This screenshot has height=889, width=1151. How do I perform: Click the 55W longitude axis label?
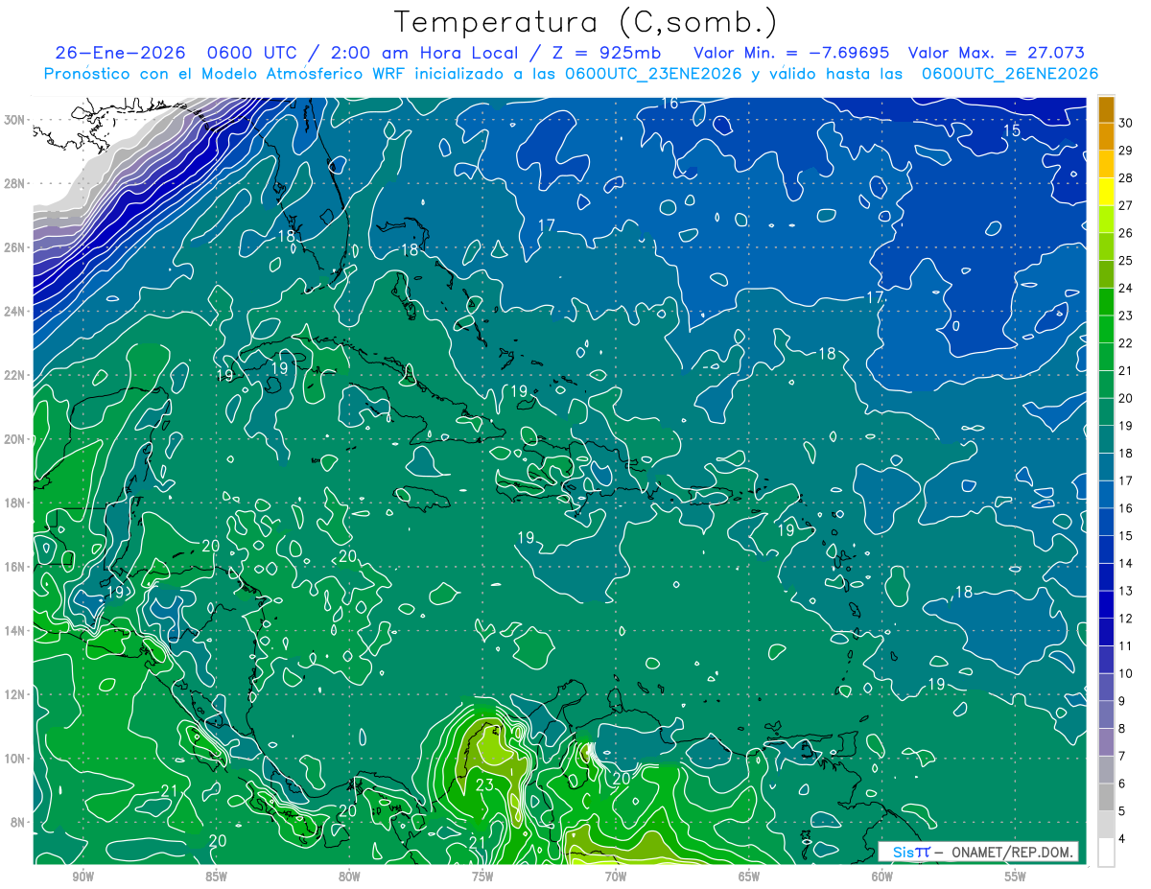1016,877
